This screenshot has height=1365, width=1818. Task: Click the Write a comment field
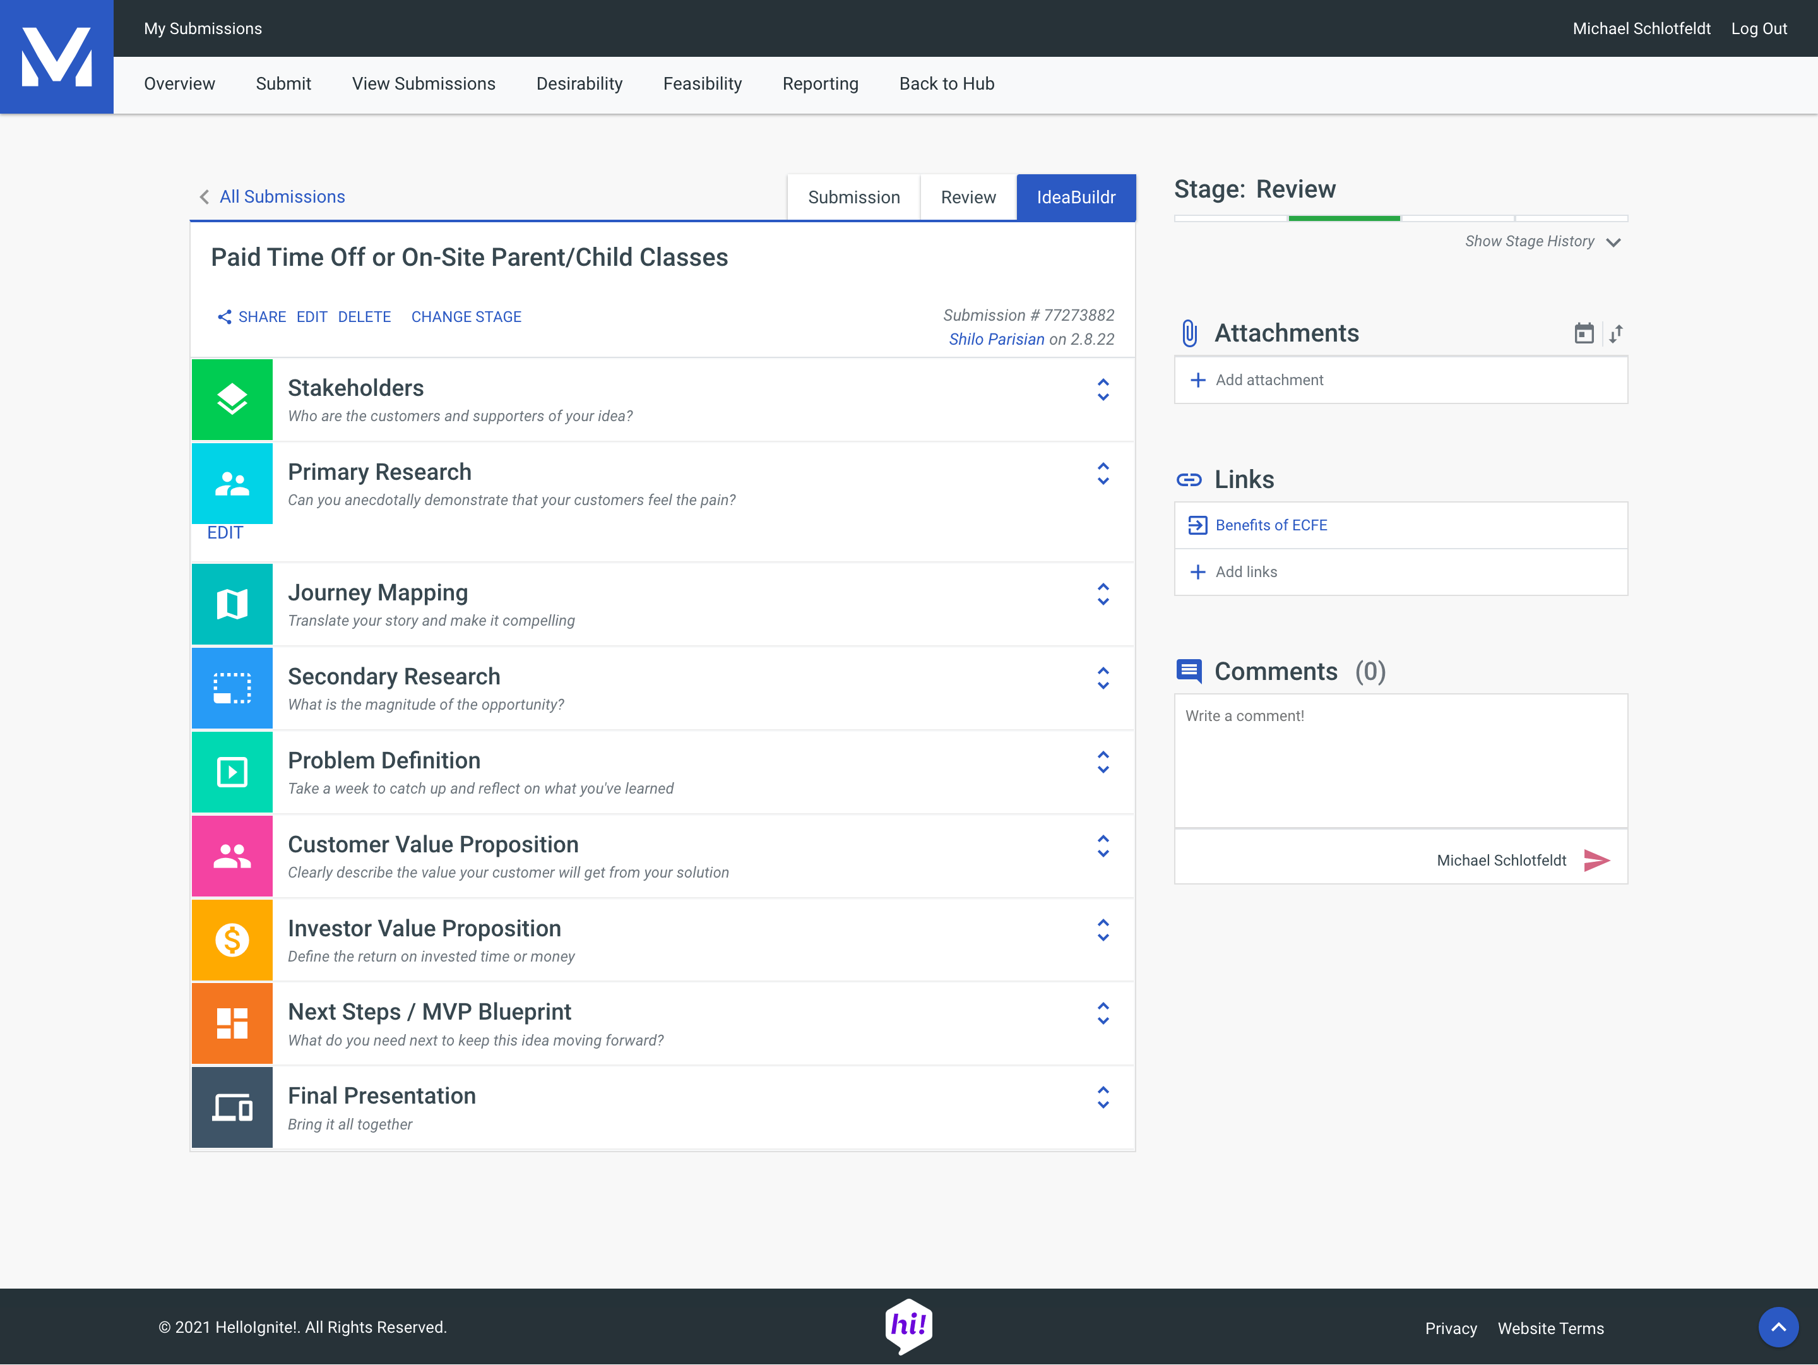(x=1399, y=760)
